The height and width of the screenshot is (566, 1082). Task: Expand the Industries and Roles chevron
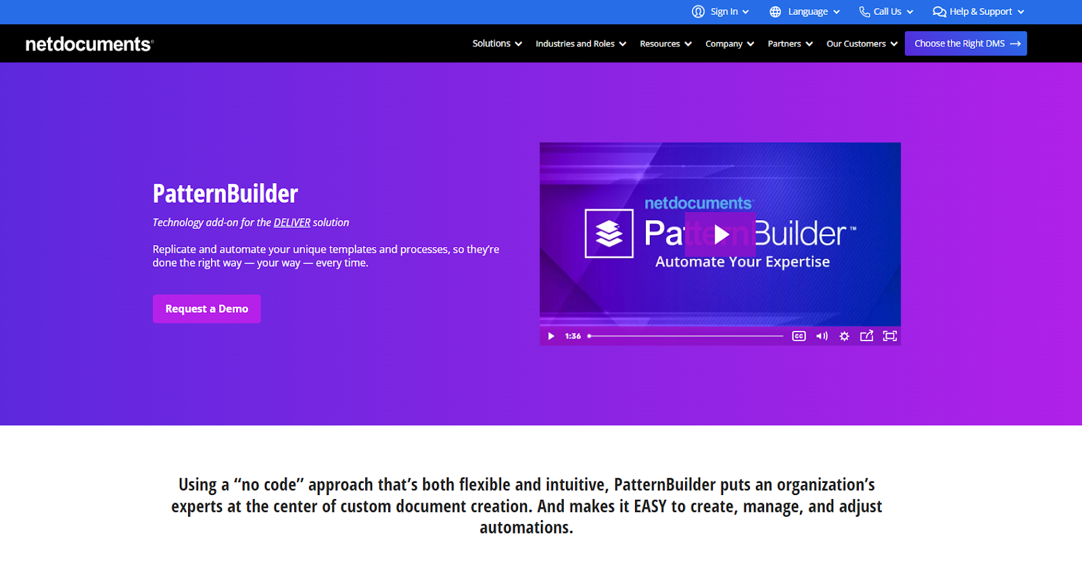(623, 44)
